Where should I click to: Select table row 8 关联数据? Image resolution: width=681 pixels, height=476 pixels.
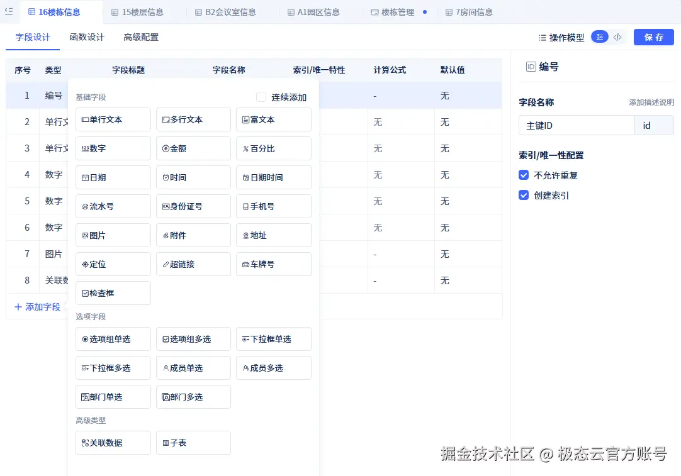click(254, 280)
